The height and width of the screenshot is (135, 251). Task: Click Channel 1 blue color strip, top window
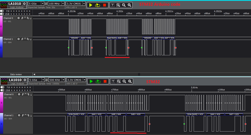click(1, 47)
